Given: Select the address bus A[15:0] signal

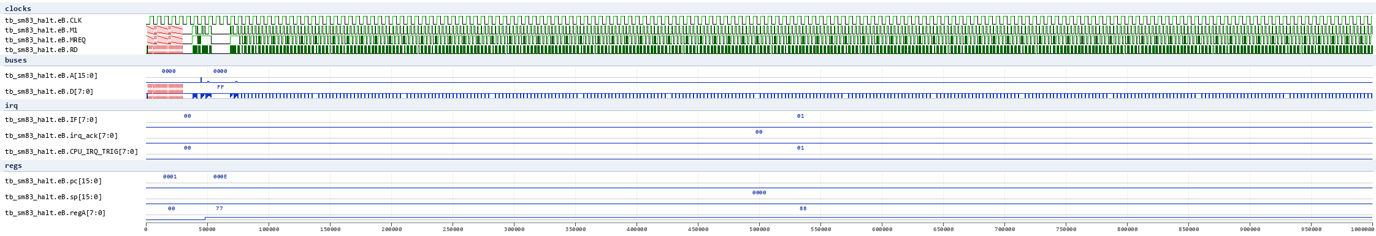Looking at the screenshot, I should pos(51,75).
